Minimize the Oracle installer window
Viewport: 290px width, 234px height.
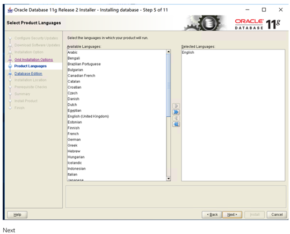click(x=247, y=10)
